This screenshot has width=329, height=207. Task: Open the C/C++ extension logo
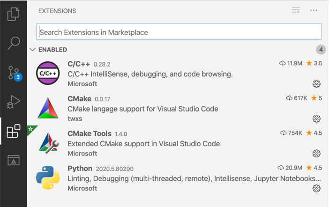[48, 73]
